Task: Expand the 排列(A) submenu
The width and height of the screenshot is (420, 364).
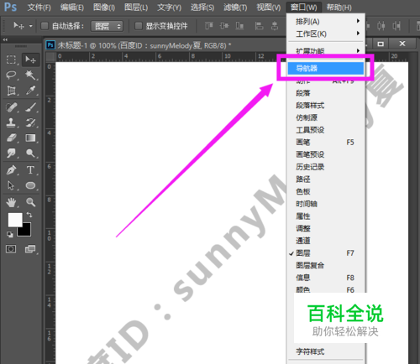Action: pyautogui.click(x=325, y=21)
